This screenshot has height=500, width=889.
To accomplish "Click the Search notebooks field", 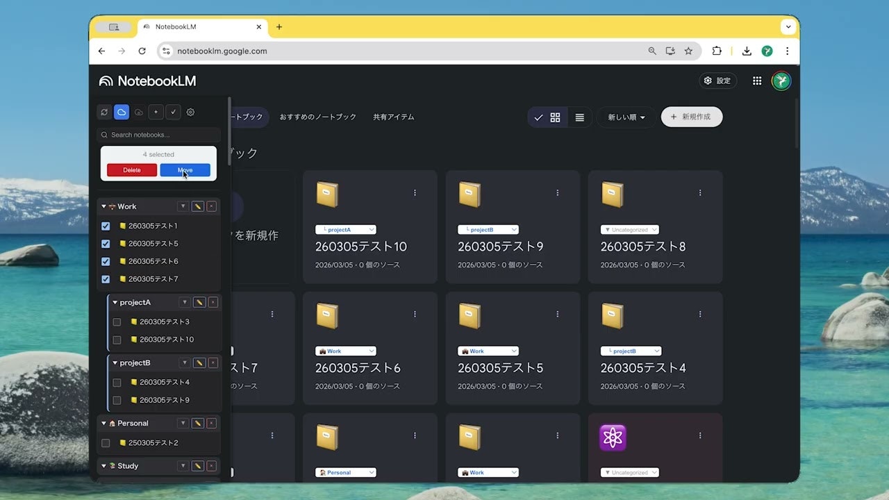I will point(159,135).
